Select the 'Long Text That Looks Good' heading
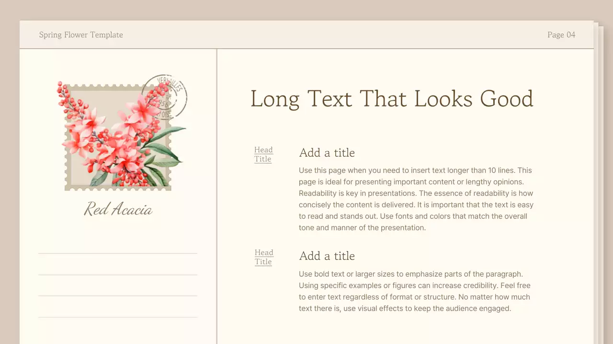 391,99
